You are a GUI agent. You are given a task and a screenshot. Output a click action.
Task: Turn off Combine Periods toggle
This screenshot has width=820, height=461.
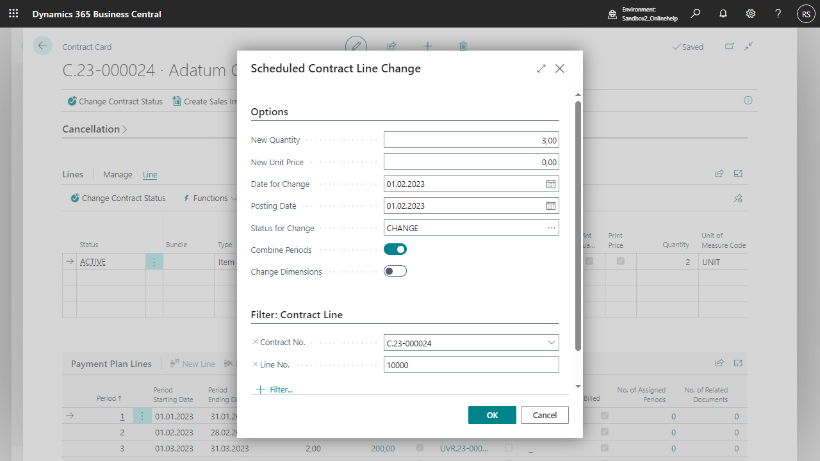(x=395, y=250)
